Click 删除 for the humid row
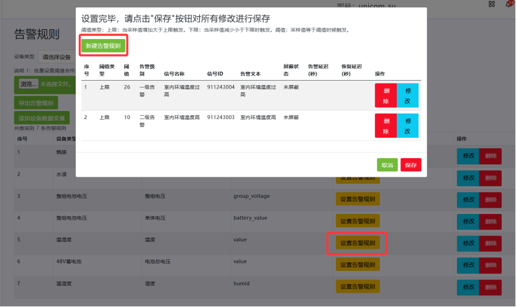516x307 pixels. coord(490,286)
